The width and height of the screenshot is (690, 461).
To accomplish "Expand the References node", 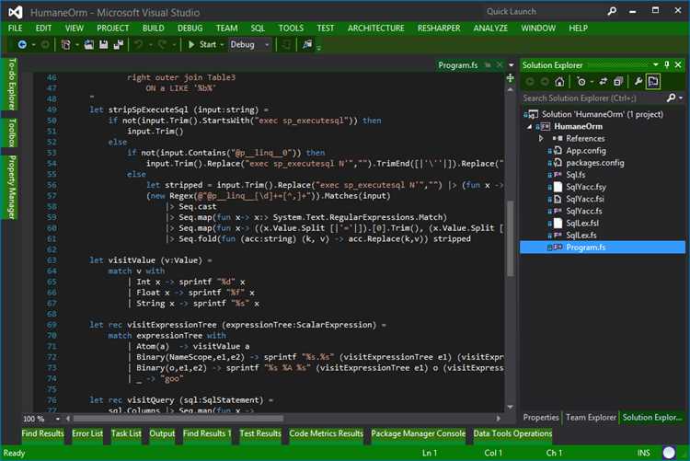I will 541,139.
